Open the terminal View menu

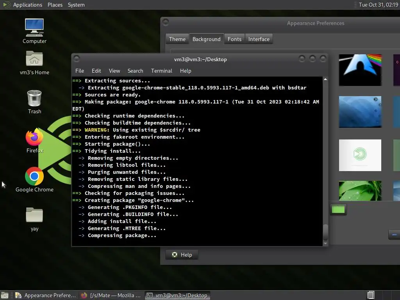pyautogui.click(x=114, y=71)
